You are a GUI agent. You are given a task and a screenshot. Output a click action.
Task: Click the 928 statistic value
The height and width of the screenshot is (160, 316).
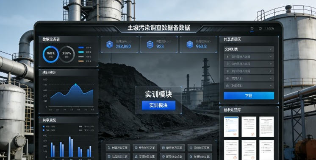[160, 46]
